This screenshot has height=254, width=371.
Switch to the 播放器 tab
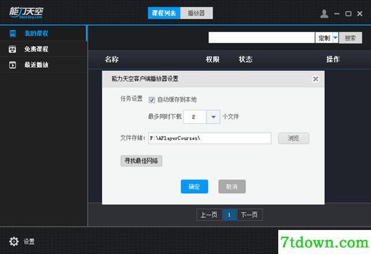tap(197, 13)
